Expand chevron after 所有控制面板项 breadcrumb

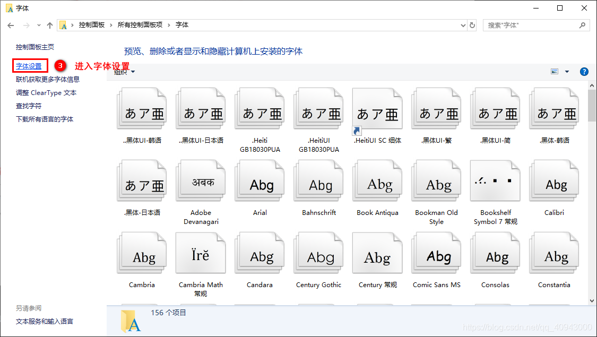pyautogui.click(x=169, y=25)
